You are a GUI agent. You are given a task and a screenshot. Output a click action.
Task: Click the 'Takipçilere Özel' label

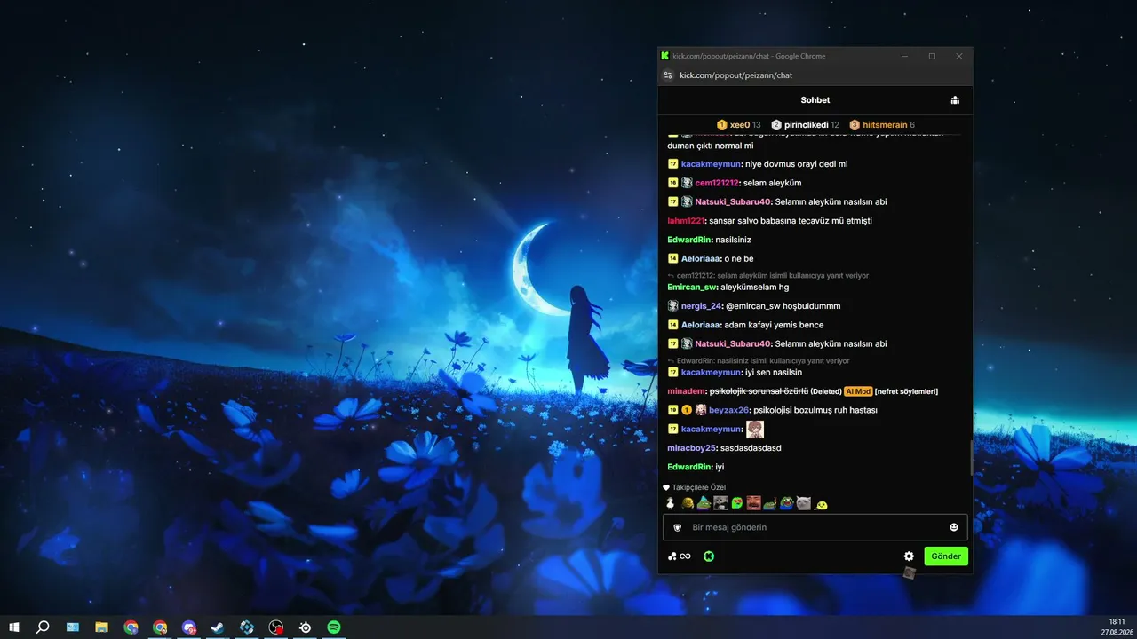[699, 487]
